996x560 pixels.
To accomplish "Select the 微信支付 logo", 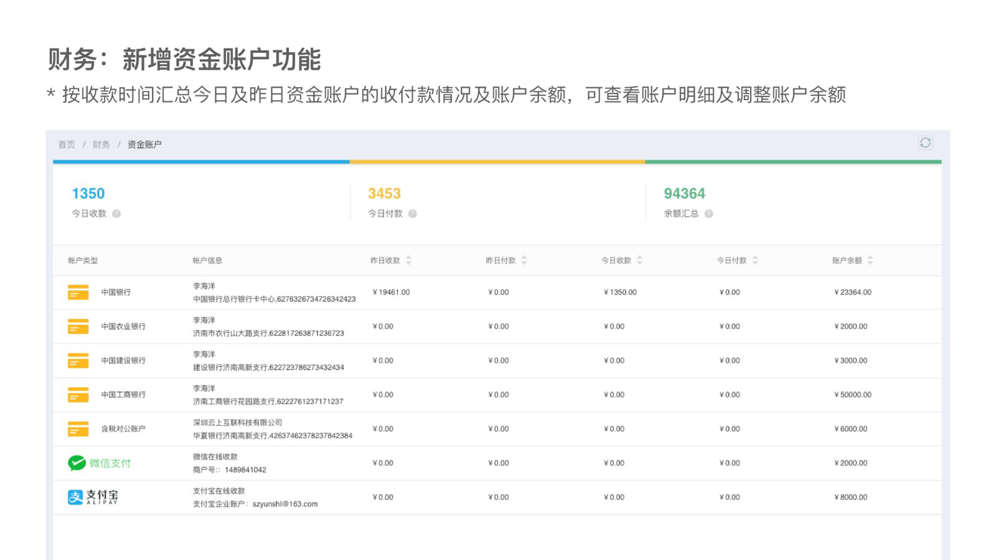I will (x=100, y=463).
